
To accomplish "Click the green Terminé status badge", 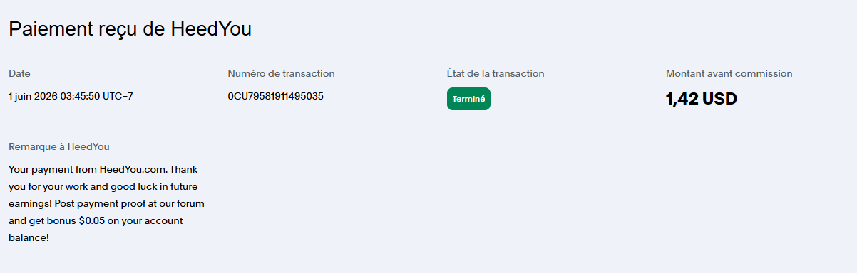I will (x=468, y=99).
